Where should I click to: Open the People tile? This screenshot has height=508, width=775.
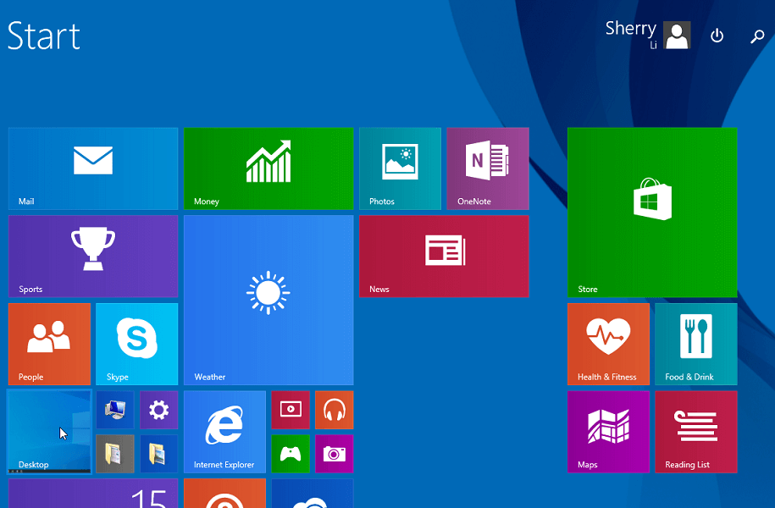pyautogui.click(x=49, y=344)
